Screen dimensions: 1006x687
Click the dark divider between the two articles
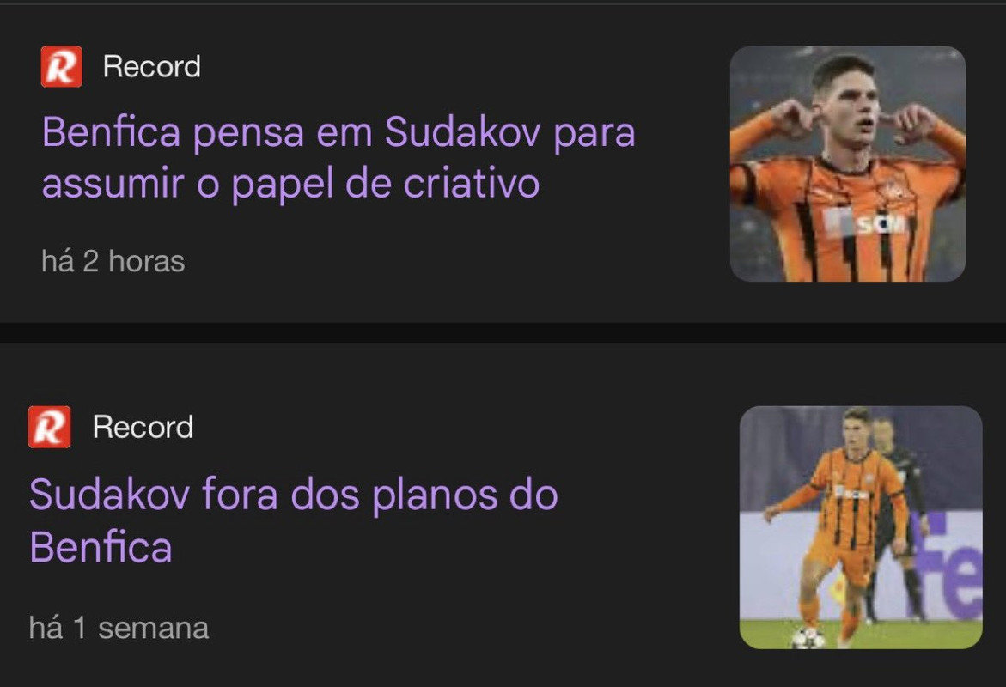(503, 332)
